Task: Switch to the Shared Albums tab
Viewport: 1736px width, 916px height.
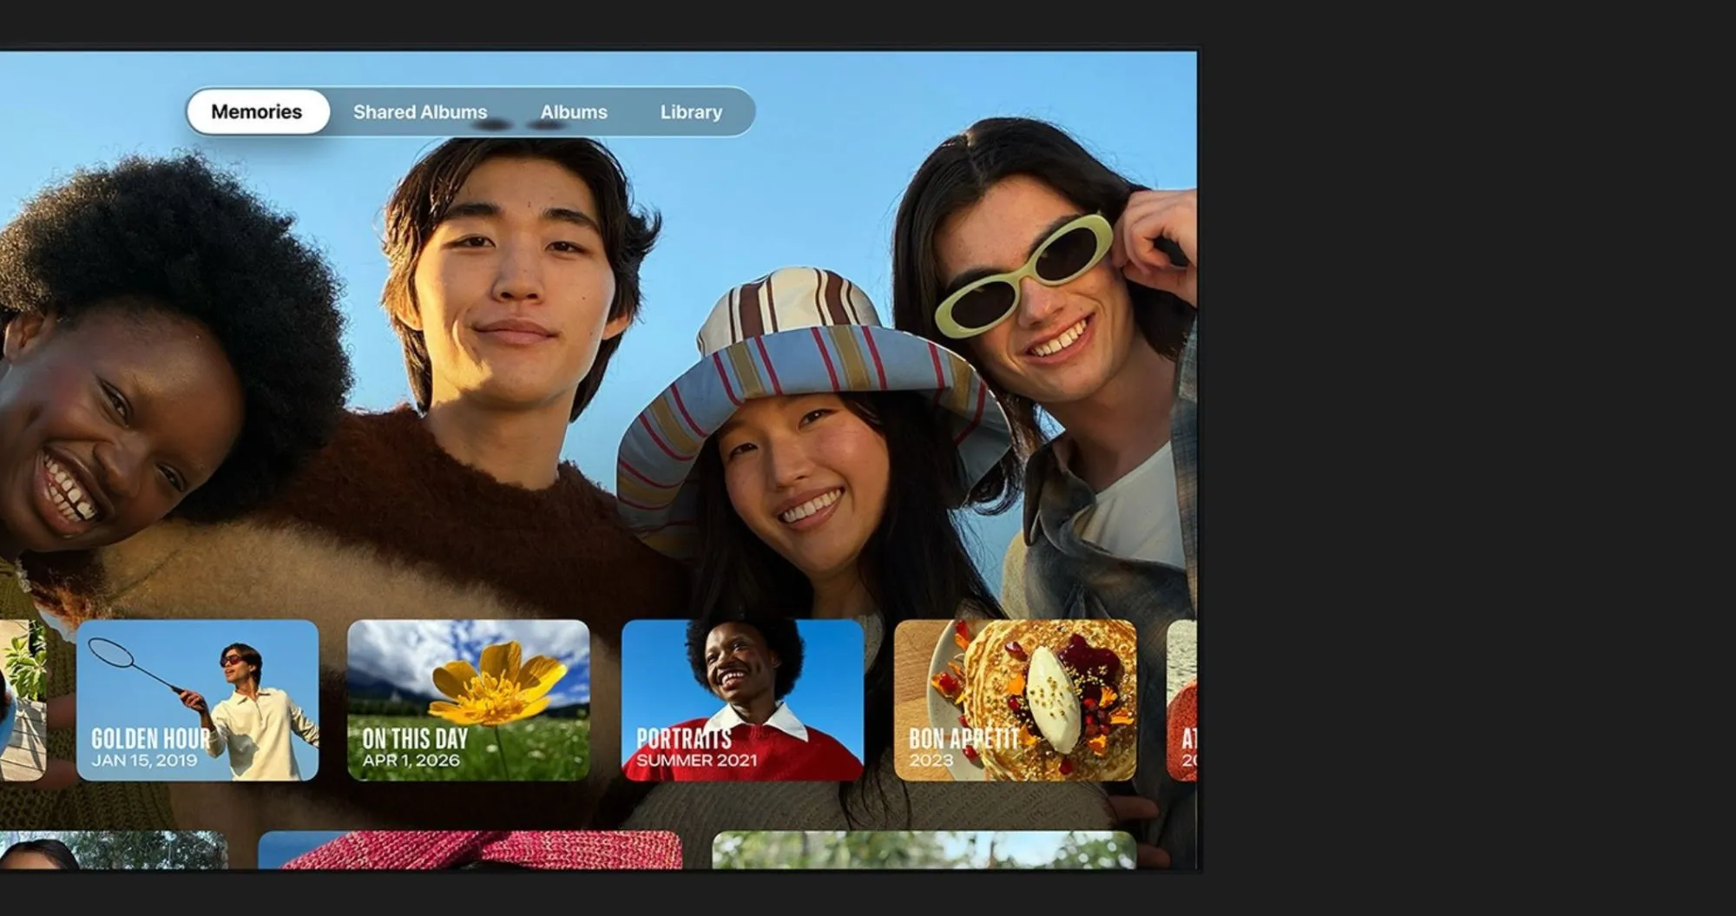Action: click(x=420, y=112)
